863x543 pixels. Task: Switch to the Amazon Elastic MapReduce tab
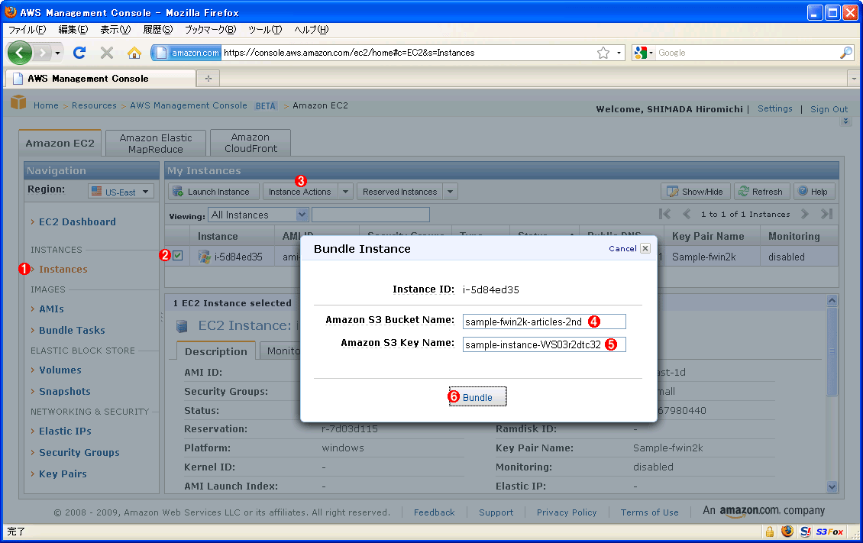coord(156,143)
